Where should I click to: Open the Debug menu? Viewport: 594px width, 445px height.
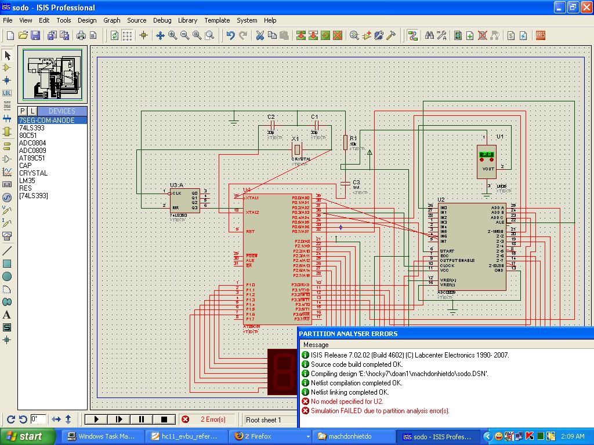162,20
